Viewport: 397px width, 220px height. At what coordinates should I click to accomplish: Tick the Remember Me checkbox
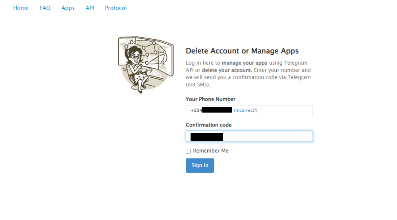click(188, 151)
